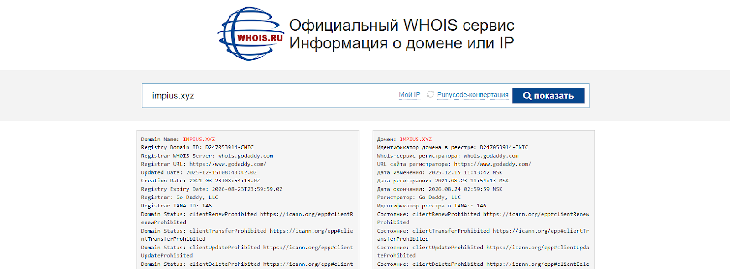
Task: Click the Состояние: clientRenewProhibited line
Action: click(483, 218)
